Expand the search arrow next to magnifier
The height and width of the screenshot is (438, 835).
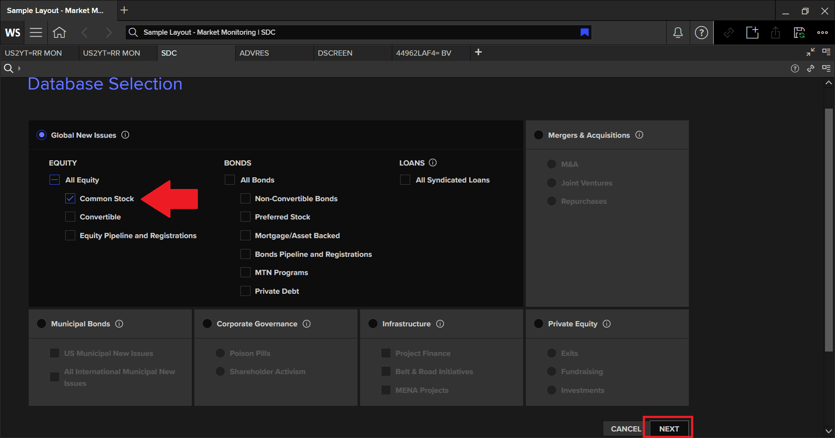[x=19, y=68]
